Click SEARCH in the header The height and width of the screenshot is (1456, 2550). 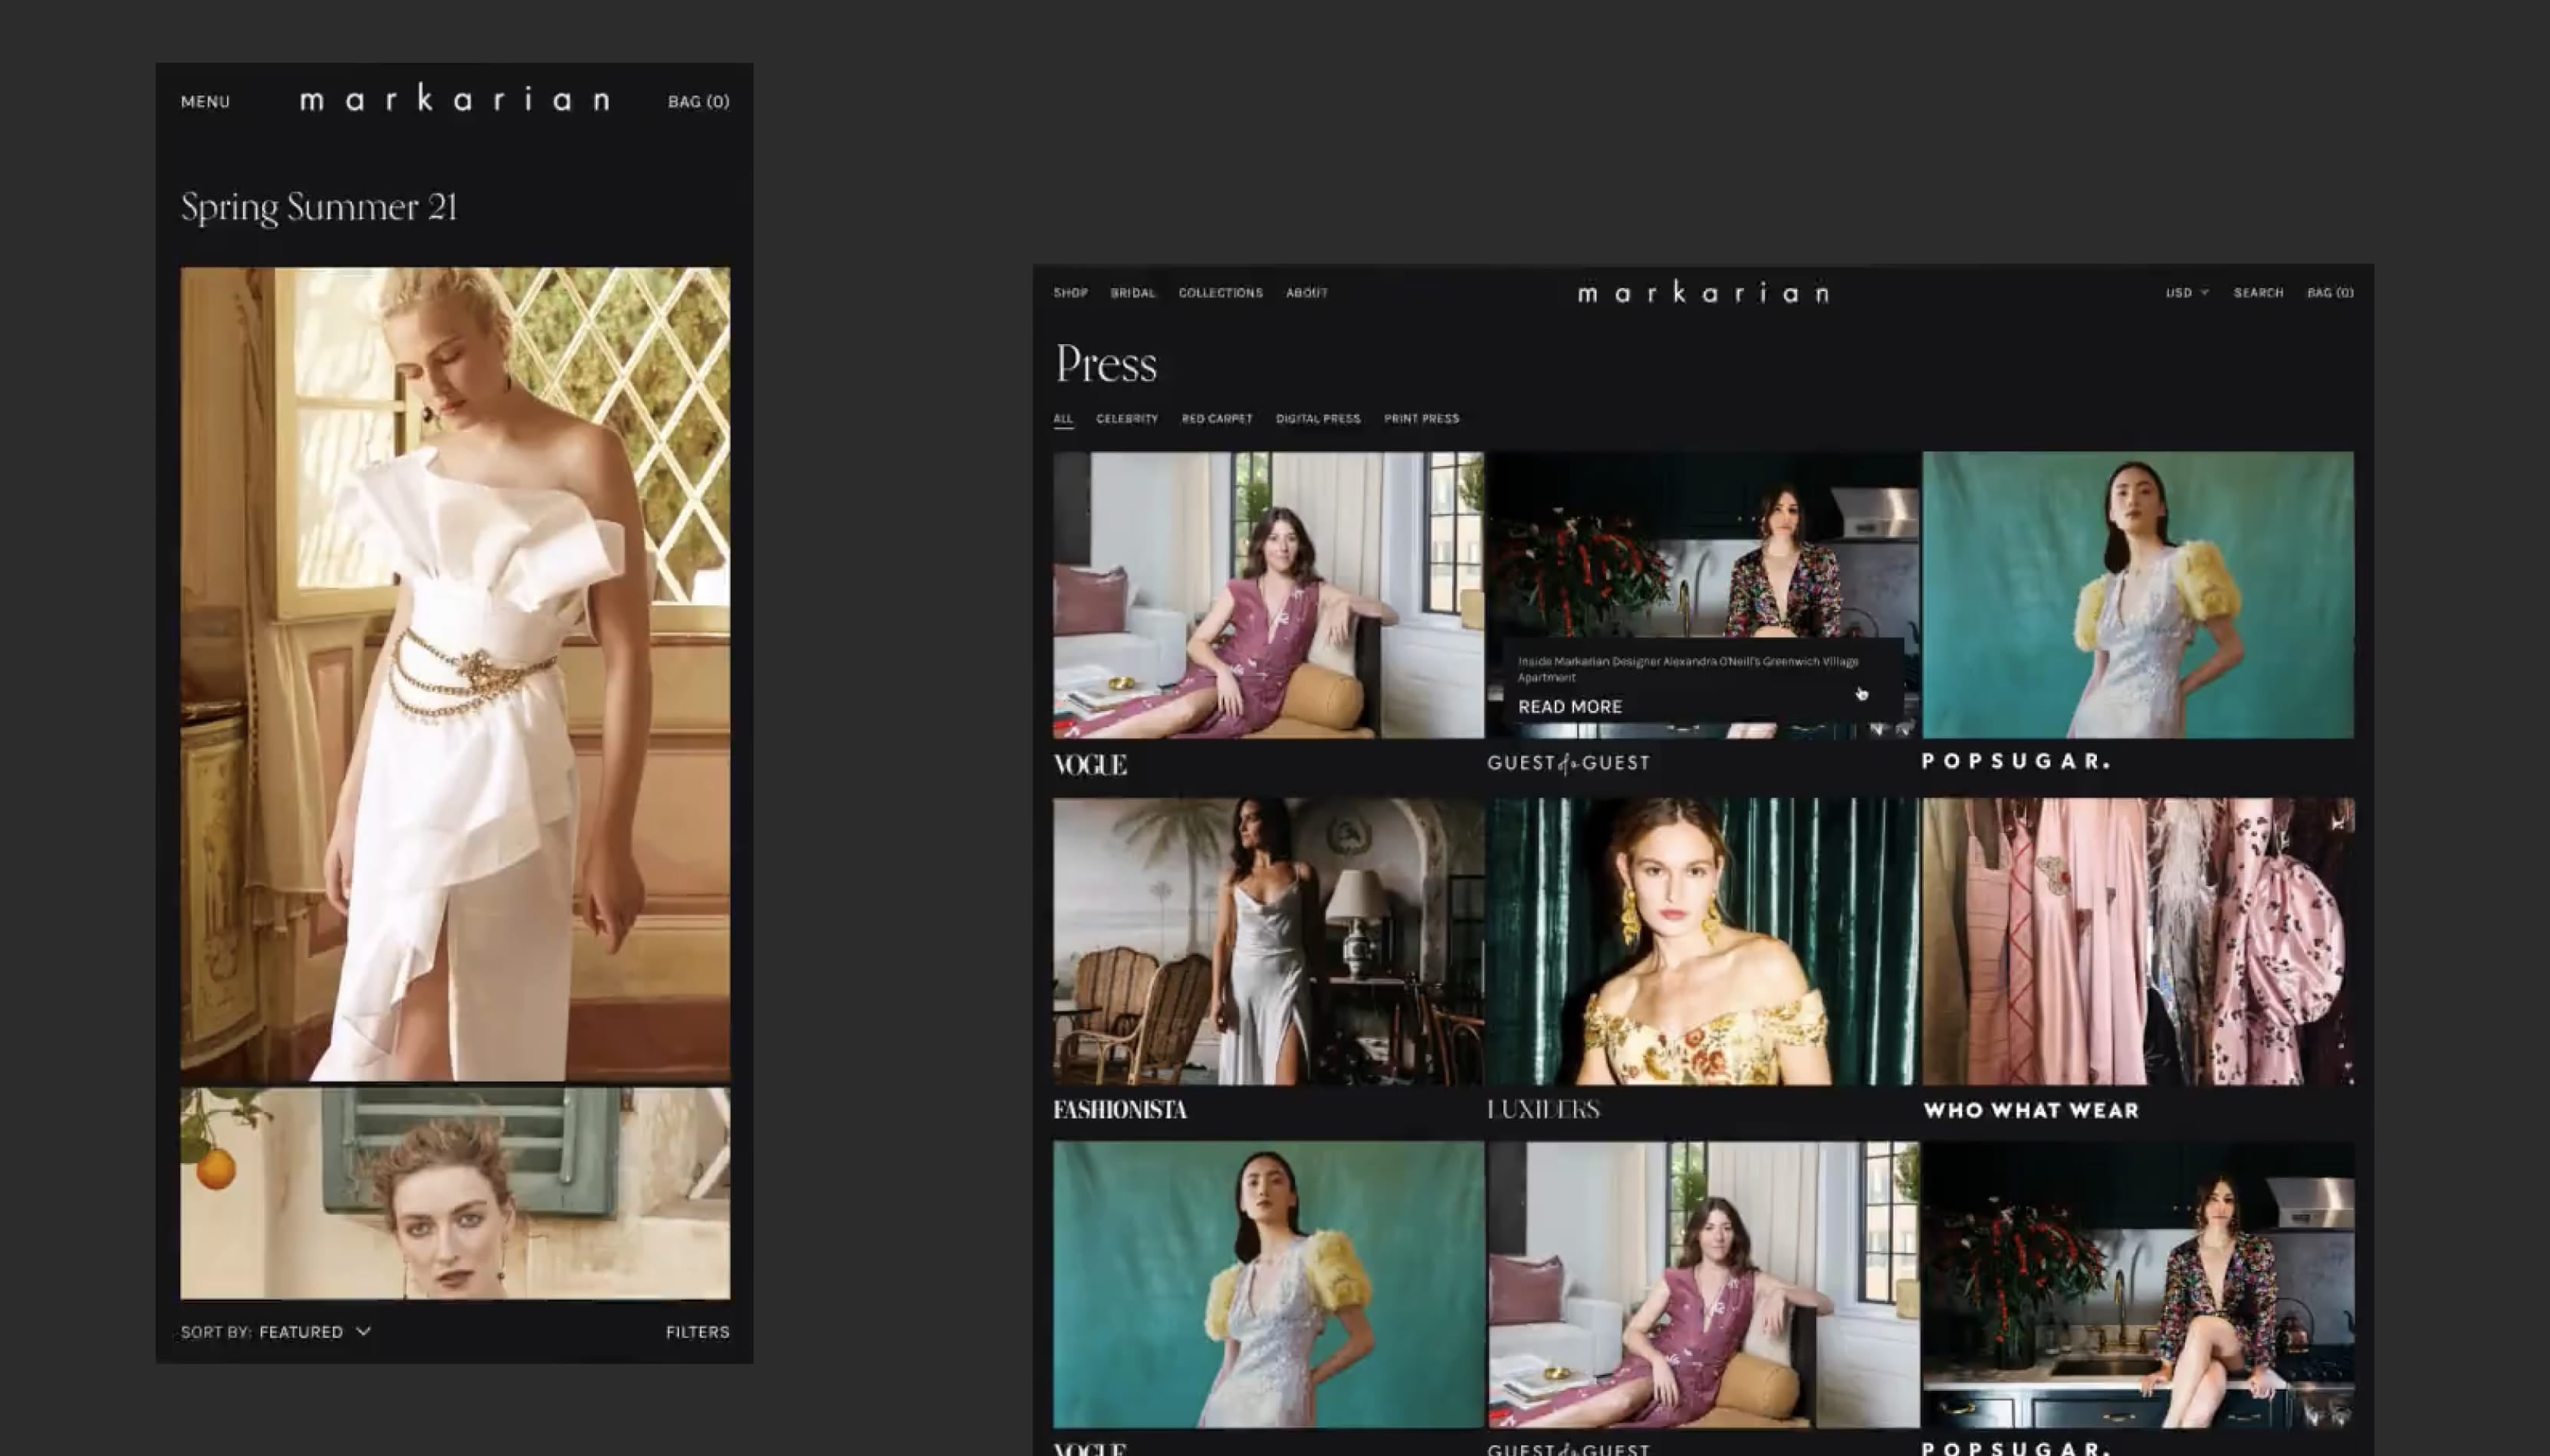pyautogui.click(x=2258, y=293)
